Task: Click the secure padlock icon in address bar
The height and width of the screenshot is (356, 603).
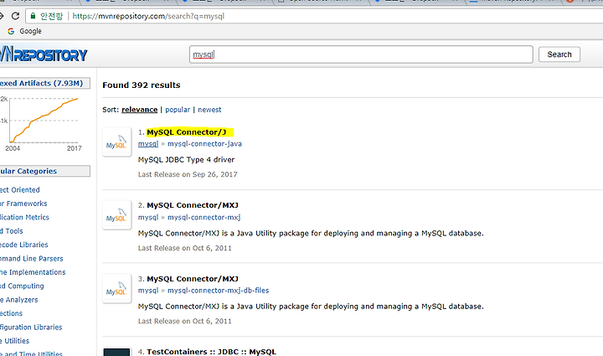Action: [33, 16]
